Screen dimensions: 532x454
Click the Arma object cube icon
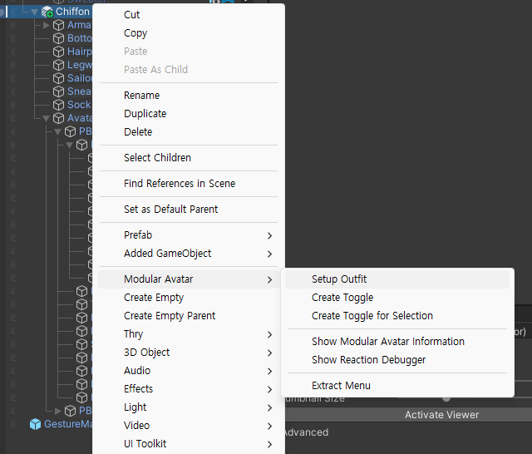(59, 25)
